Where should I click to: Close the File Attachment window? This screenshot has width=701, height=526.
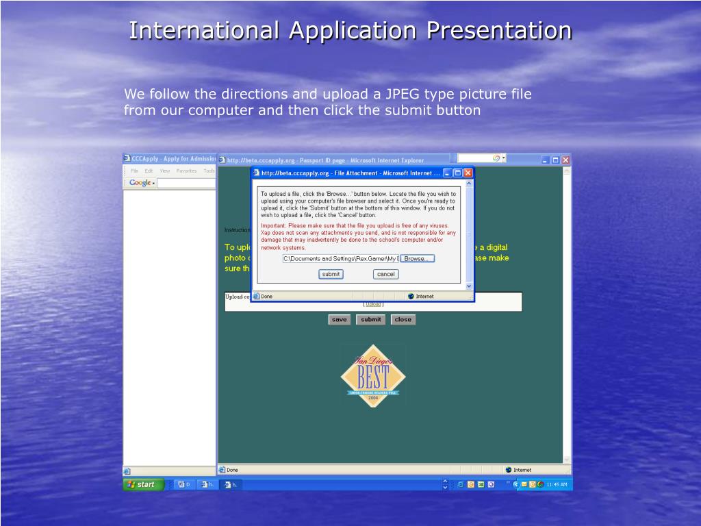tap(468, 173)
